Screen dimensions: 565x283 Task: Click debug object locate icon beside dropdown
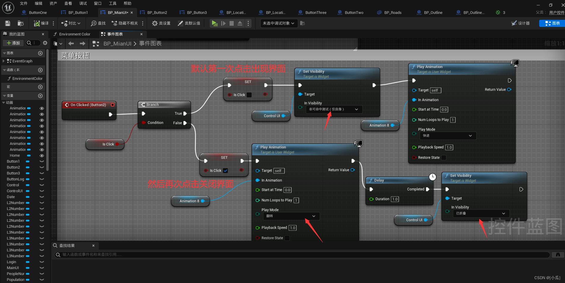coord(302,23)
